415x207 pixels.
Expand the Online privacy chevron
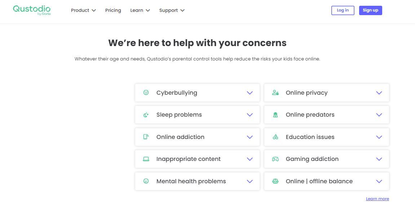click(379, 93)
